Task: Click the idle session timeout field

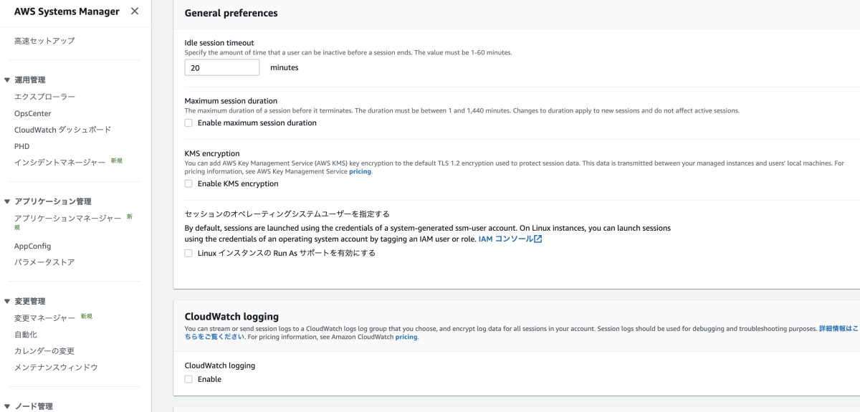Action: pyautogui.click(x=221, y=67)
